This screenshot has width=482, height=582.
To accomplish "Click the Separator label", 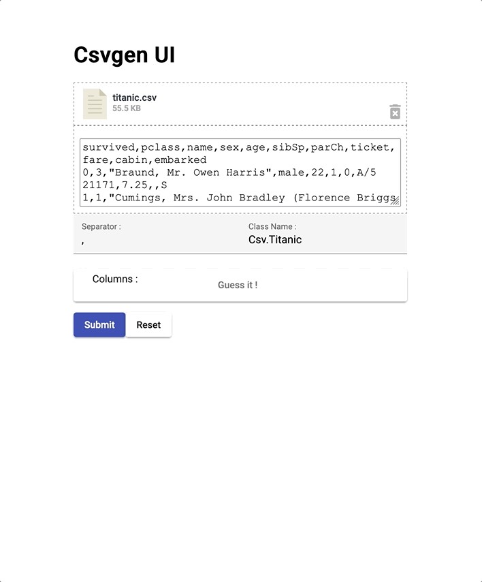I will (x=101, y=226).
